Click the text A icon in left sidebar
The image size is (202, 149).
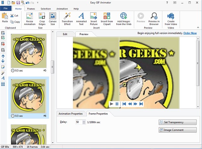tap(3, 78)
